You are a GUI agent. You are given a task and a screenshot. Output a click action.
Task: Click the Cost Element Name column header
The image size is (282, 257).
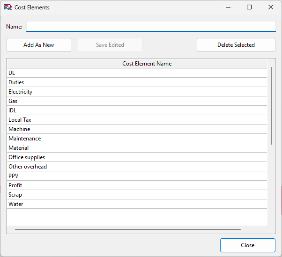[x=137, y=64]
